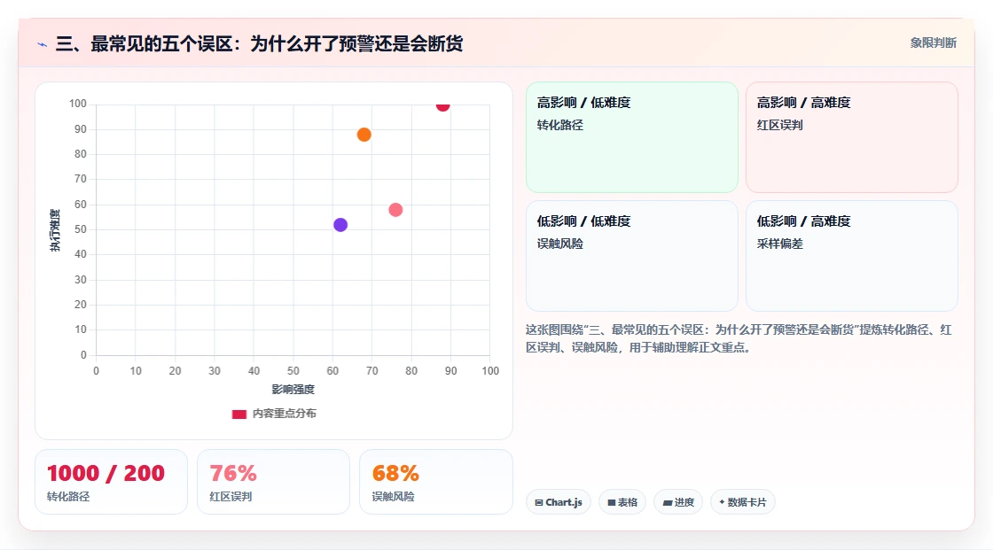This screenshot has width=993, height=550.
Task: Click the 误触风险 text in the quadrant card
Action: point(559,244)
